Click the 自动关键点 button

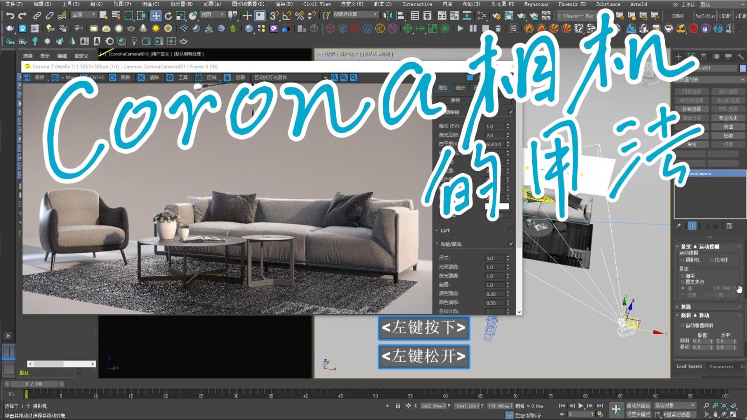pyautogui.click(x=638, y=406)
